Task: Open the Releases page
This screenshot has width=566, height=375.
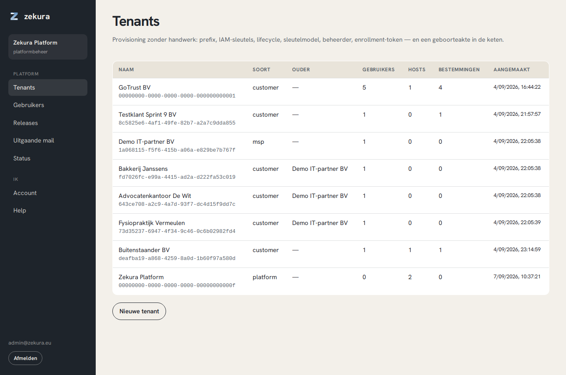Action: click(x=48, y=123)
